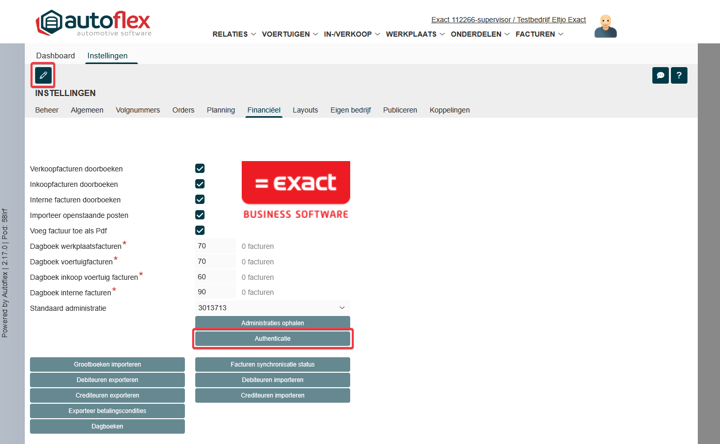
Task: Open the chat message icon
Action: (x=660, y=75)
